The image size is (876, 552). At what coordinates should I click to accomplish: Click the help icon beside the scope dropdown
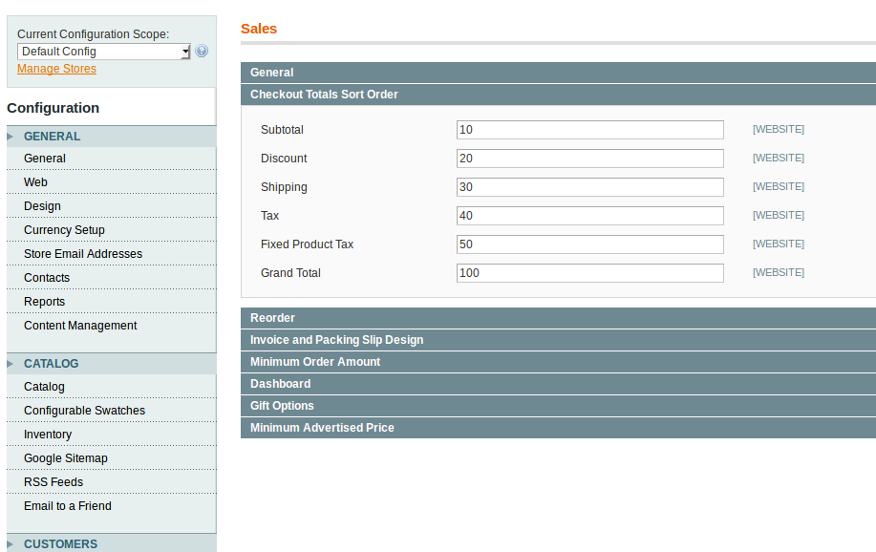201,51
